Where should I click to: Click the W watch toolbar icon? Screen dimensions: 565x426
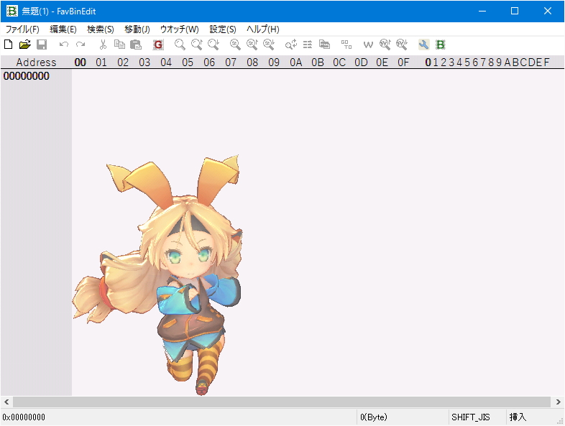[x=368, y=45]
